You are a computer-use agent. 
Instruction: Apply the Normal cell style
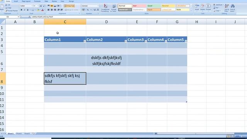coord(125,6)
